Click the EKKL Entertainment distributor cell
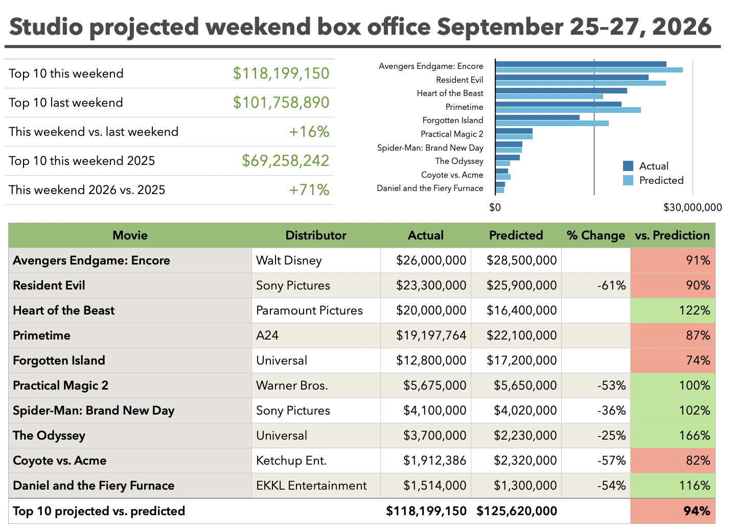 click(x=316, y=486)
